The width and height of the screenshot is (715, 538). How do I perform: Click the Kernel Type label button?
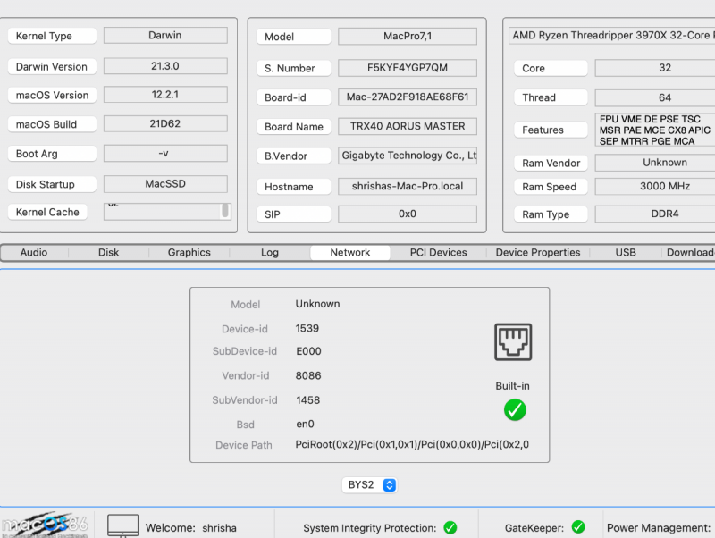52,36
